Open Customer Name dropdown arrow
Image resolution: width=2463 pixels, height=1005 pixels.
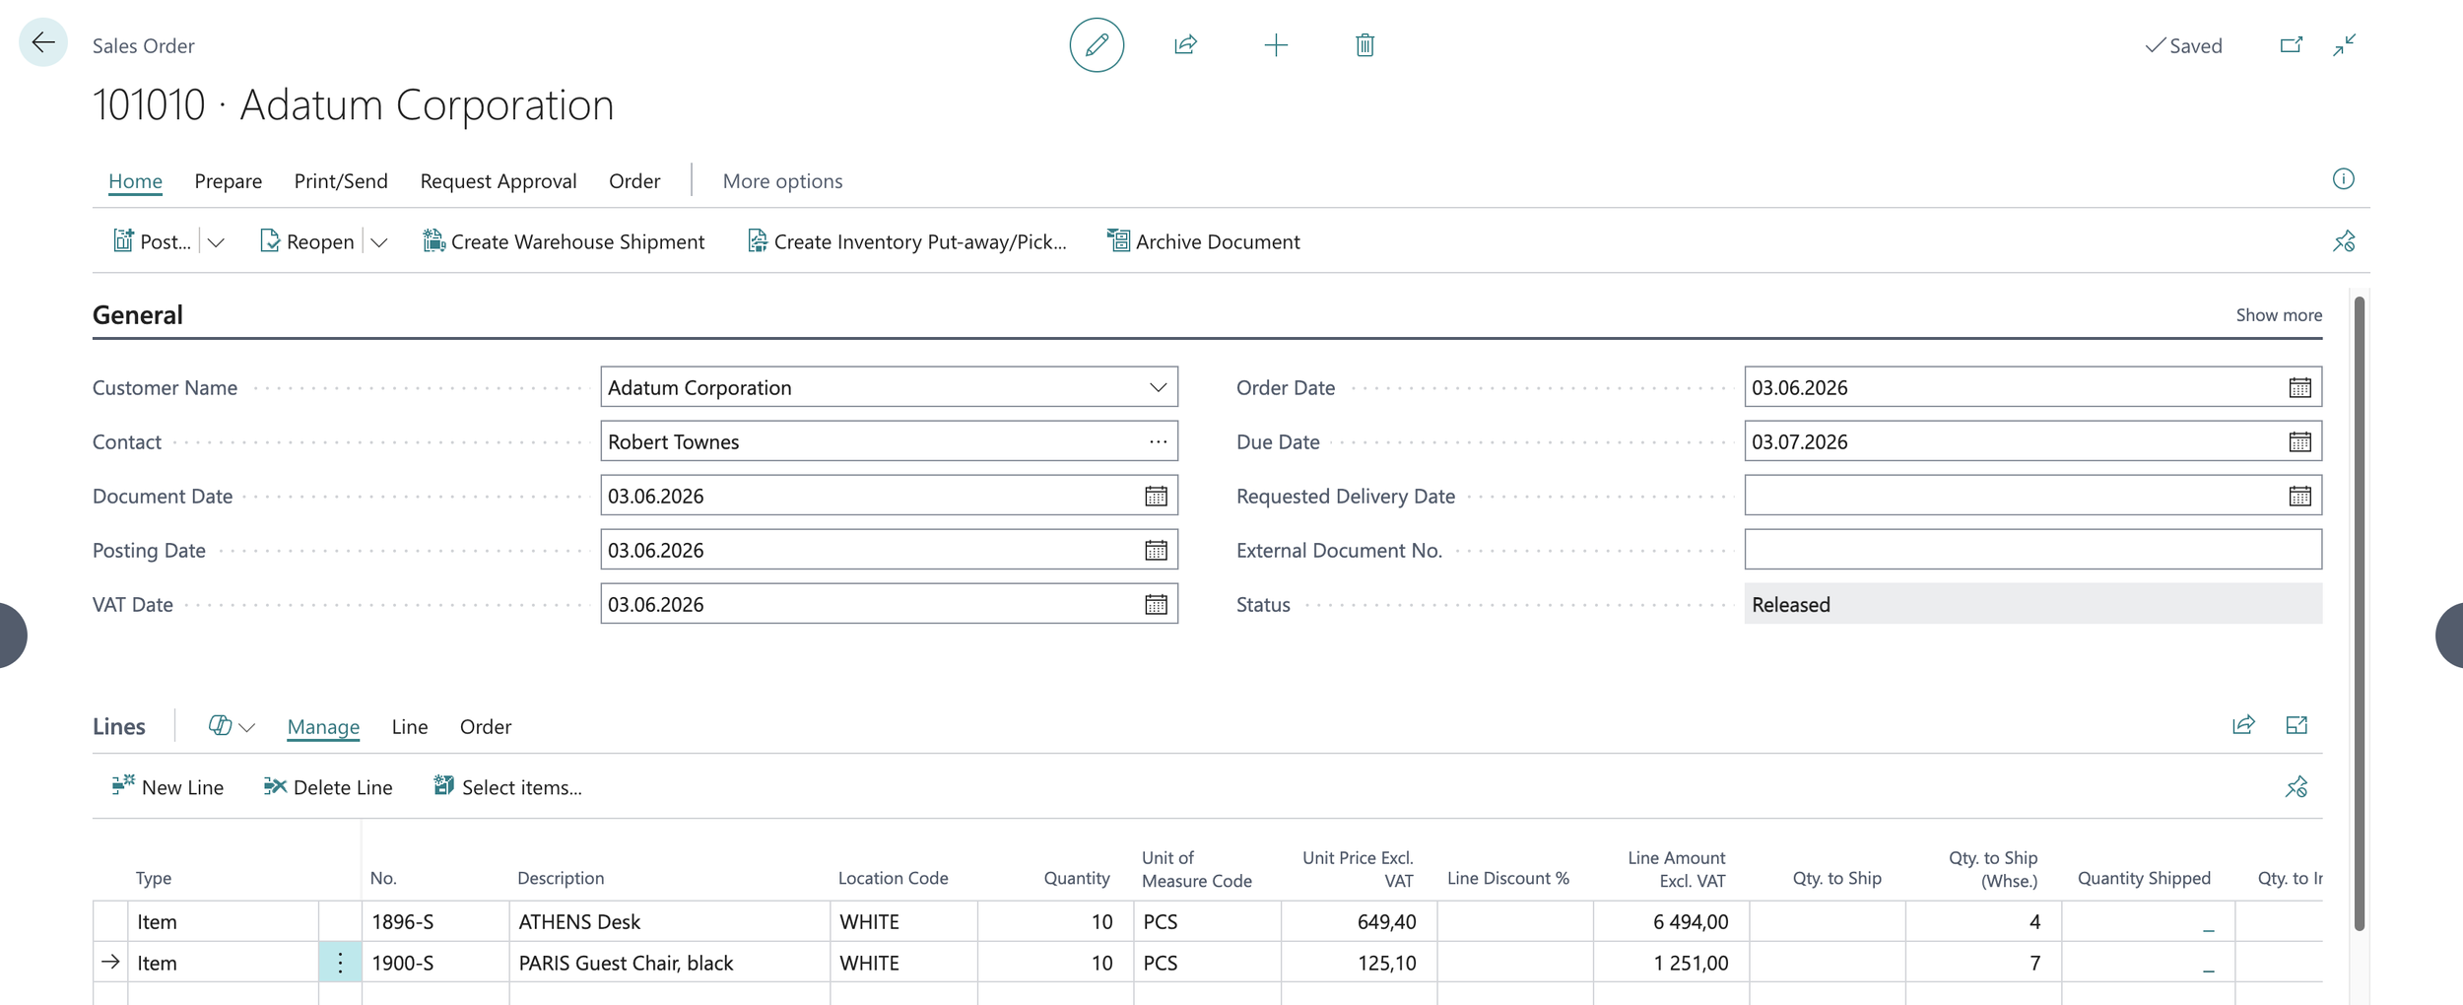(1158, 387)
